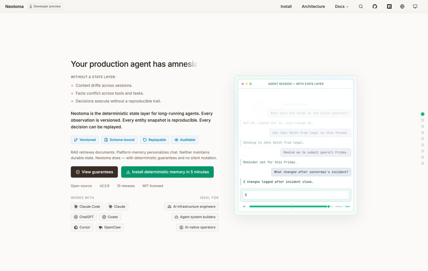Open the Architecture nav link
Screen dimensions: 428x271
313,6
